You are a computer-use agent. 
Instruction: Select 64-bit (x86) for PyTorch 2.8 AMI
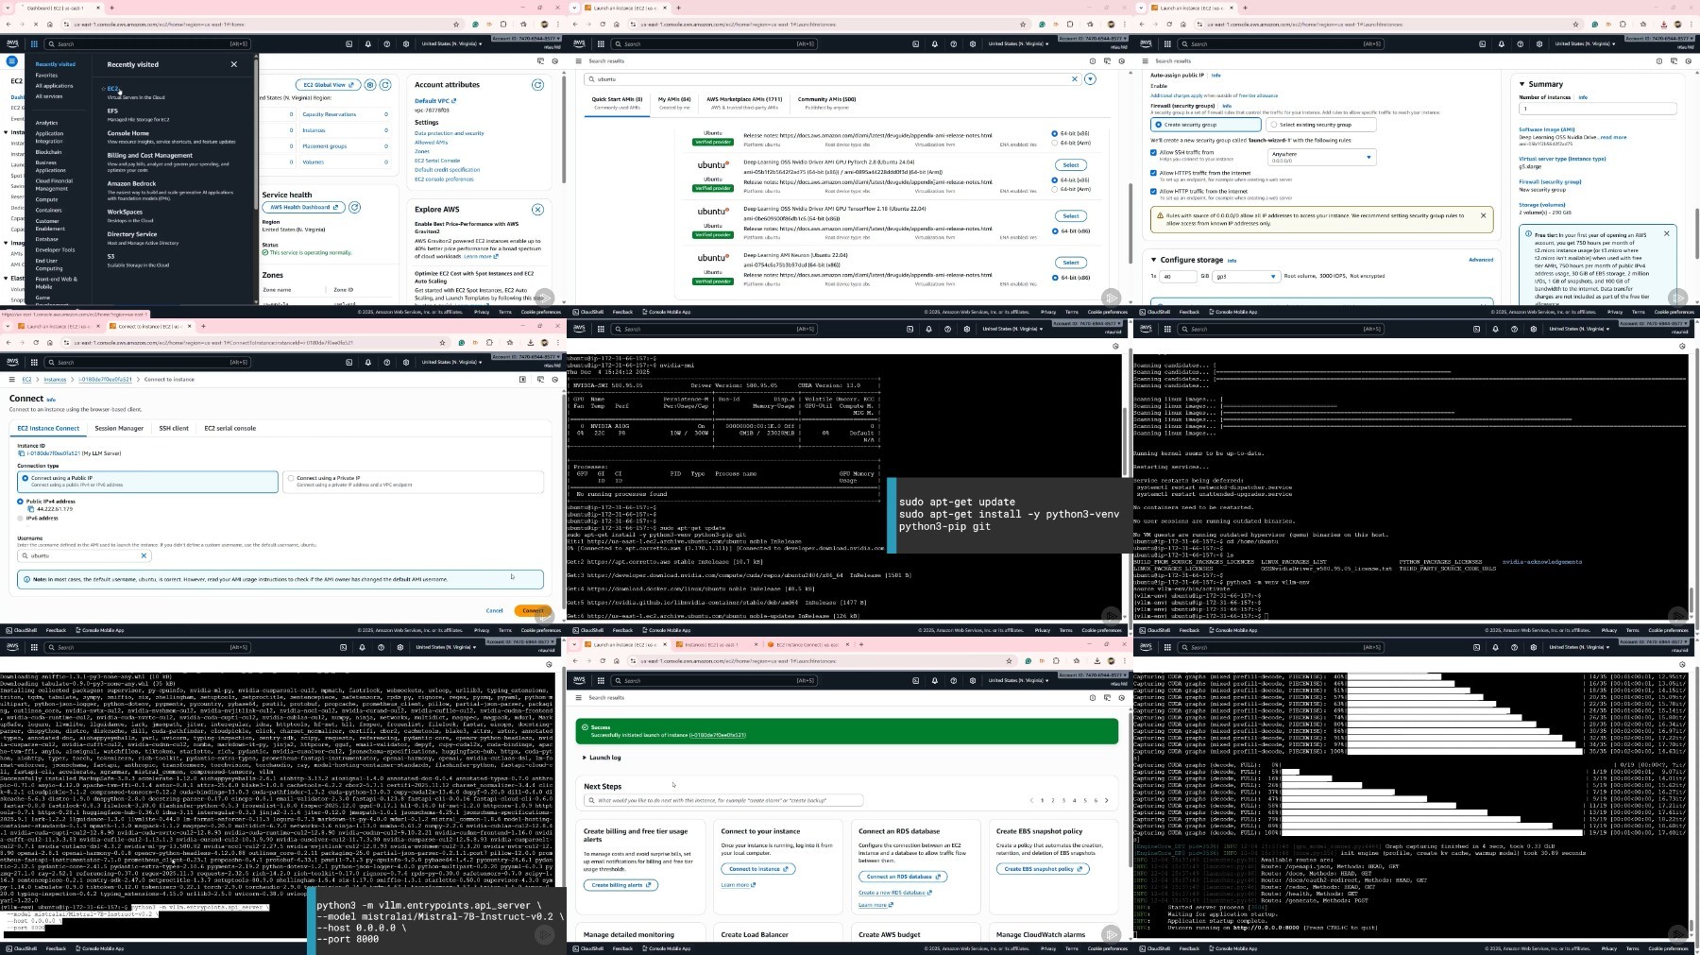1055,179
